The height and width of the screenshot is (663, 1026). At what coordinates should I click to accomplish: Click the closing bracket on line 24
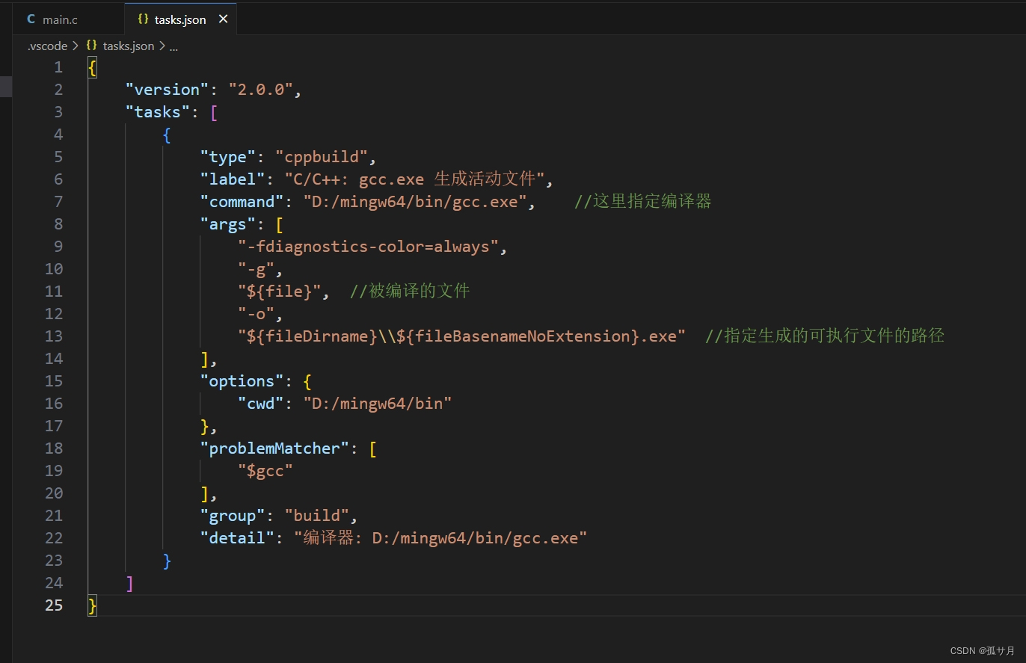(130, 583)
